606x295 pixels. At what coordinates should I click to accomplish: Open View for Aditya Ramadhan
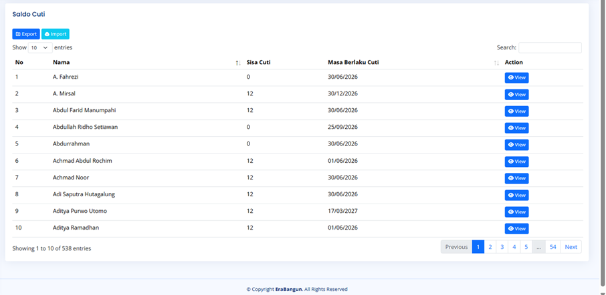(516, 229)
